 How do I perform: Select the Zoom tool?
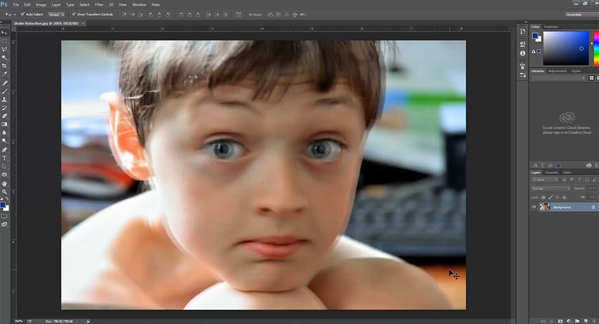[x=4, y=192]
